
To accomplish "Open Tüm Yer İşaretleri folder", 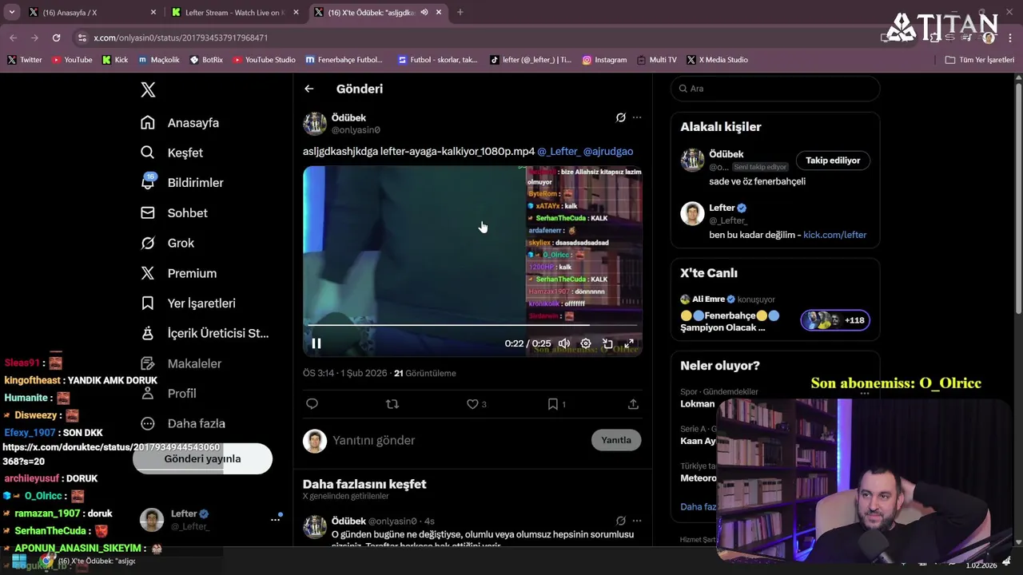I will pyautogui.click(x=979, y=60).
